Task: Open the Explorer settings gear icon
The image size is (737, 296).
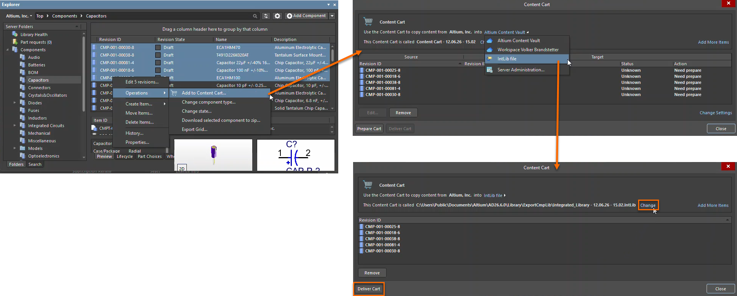Action: [277, 16]
